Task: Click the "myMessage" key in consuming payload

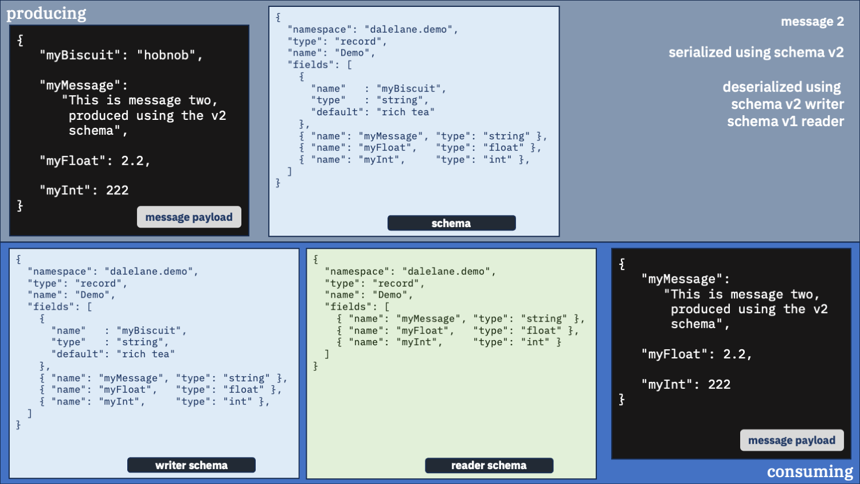Action: [685, 279]
